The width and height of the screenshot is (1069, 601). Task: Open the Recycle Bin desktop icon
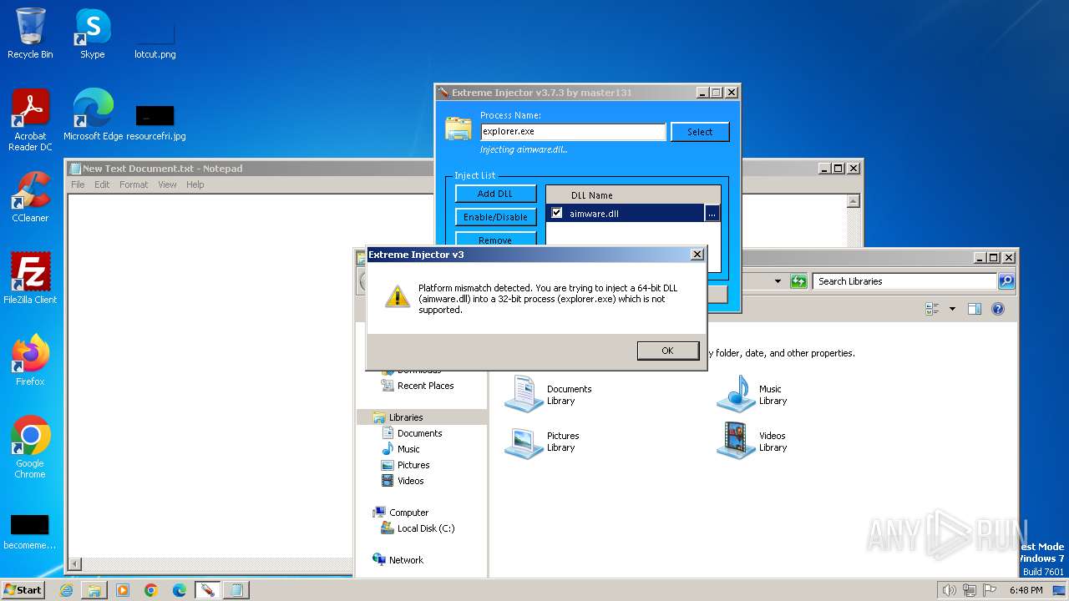coord(30,33)
